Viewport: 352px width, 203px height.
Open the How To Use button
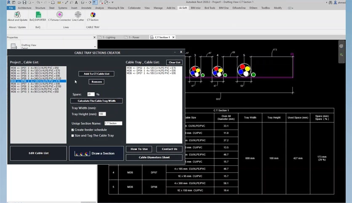[x=139, y=149]
